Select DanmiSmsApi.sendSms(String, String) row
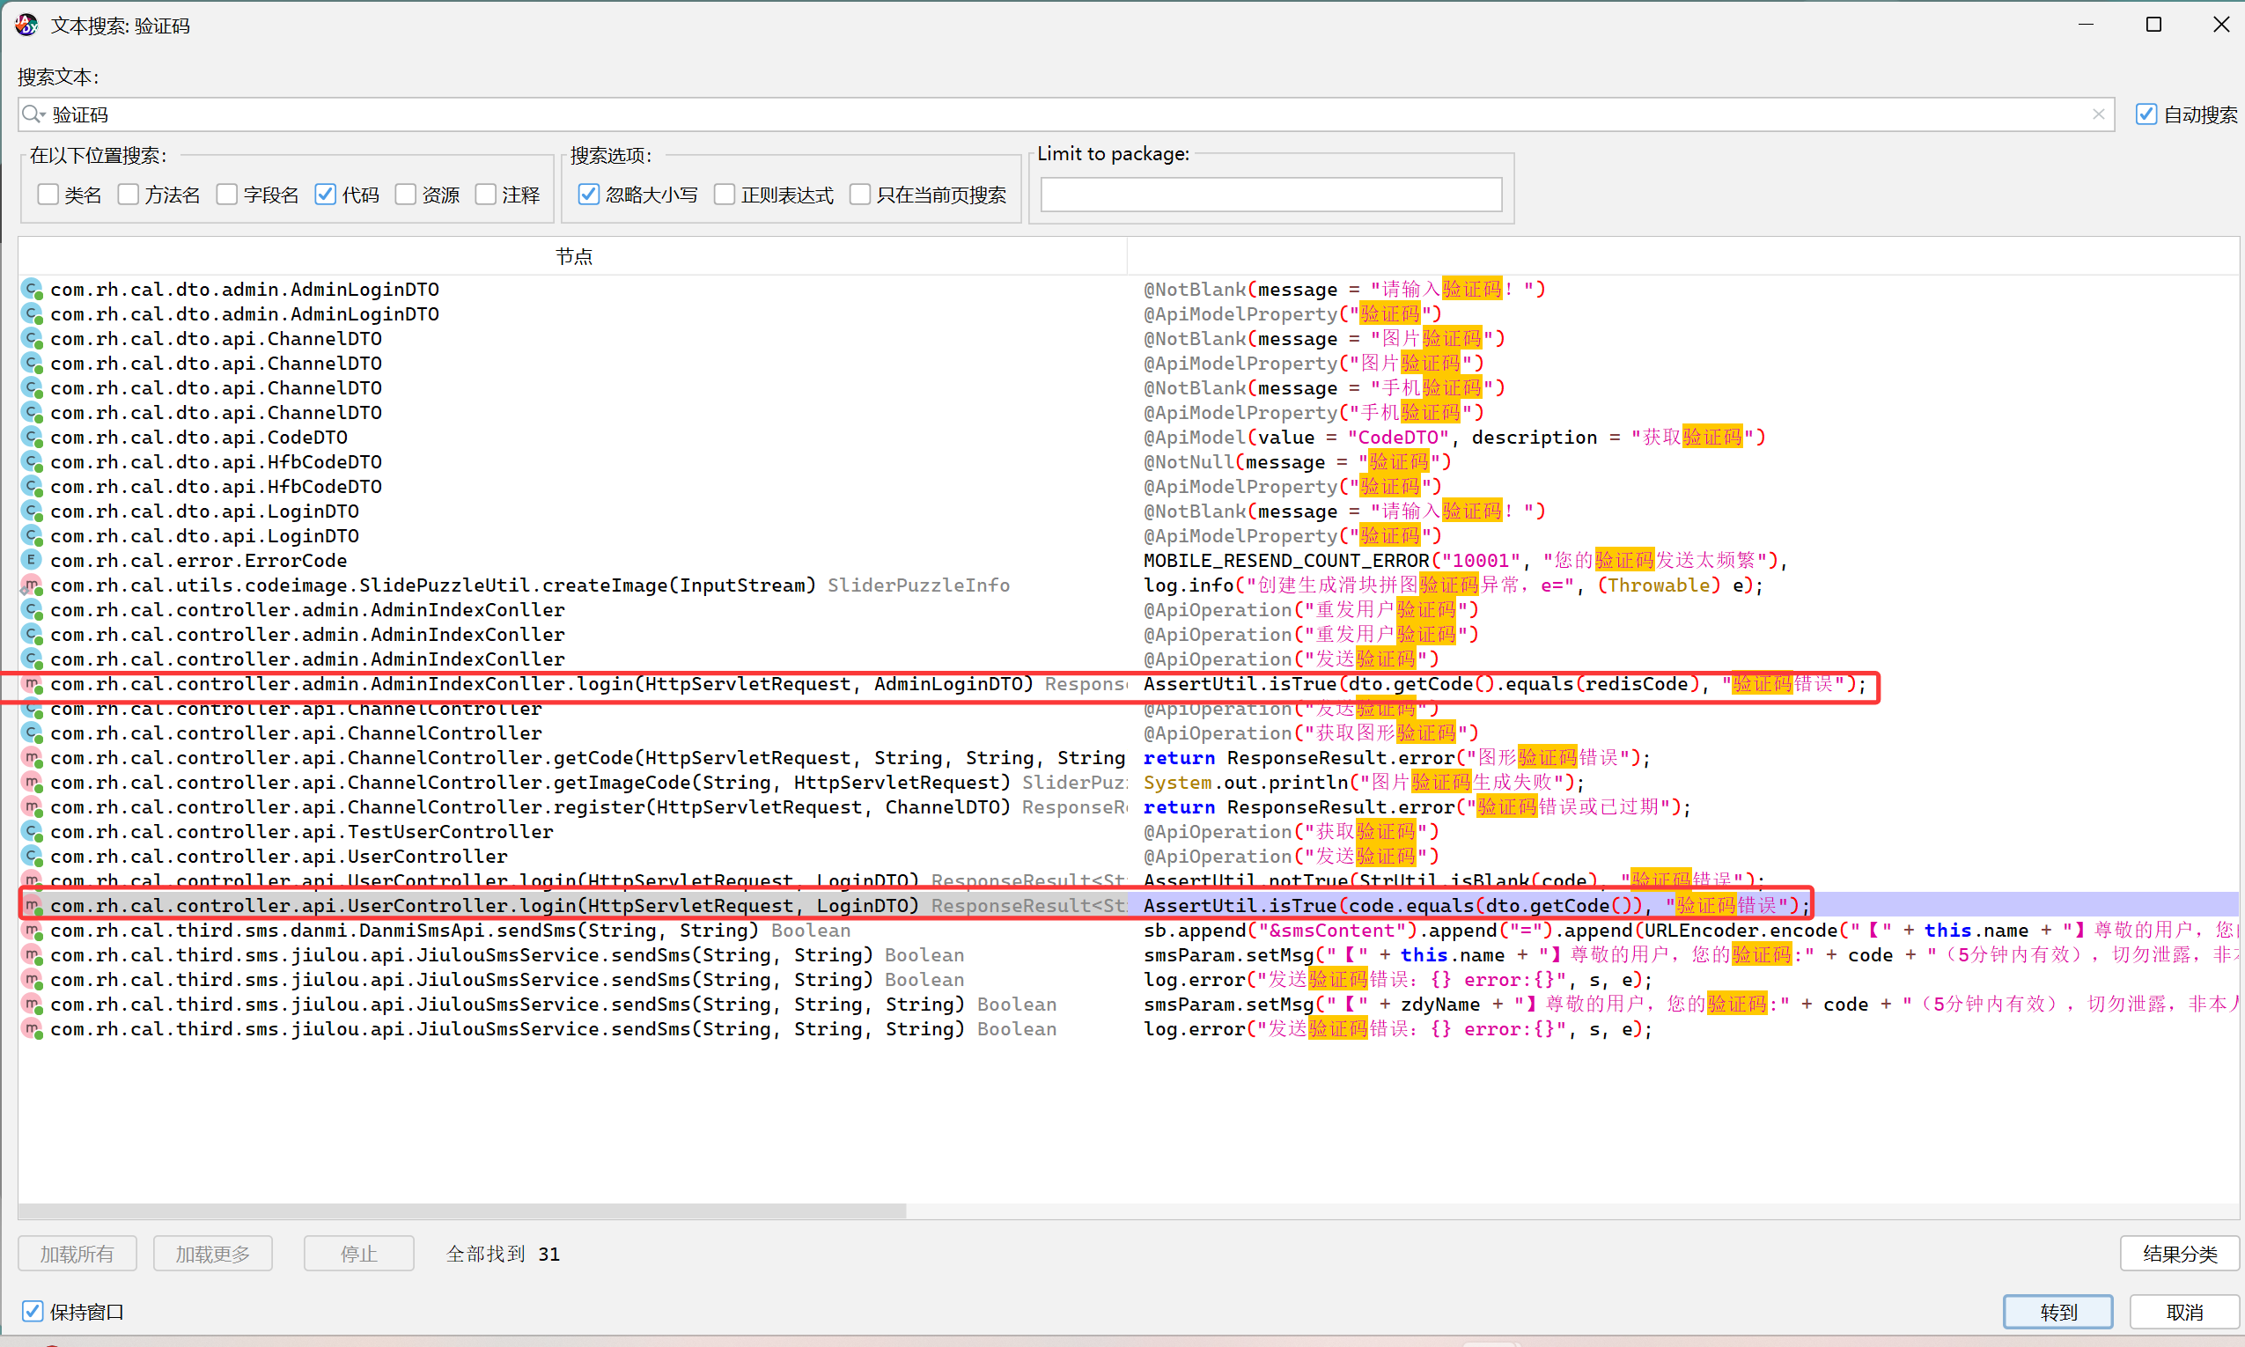 pos(1128,931)
